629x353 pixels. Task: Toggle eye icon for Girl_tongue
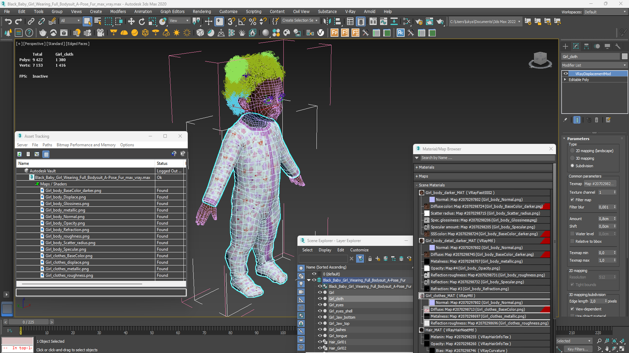tap(320, 336)
